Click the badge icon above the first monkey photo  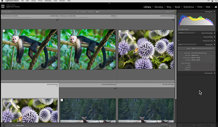click(57, 20)
